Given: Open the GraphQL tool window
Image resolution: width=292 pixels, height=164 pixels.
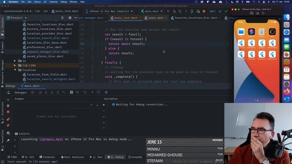Looking at the screenshot, I should pyautogui.click(x=135, y=157).
